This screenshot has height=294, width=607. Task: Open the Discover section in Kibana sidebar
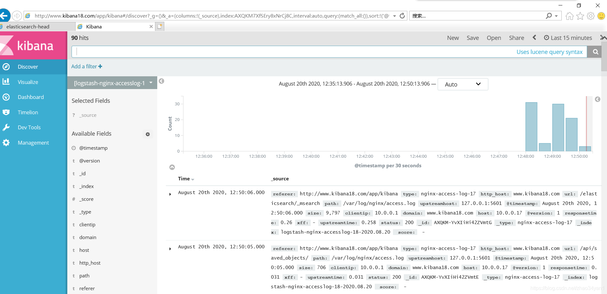coord(33,67)
